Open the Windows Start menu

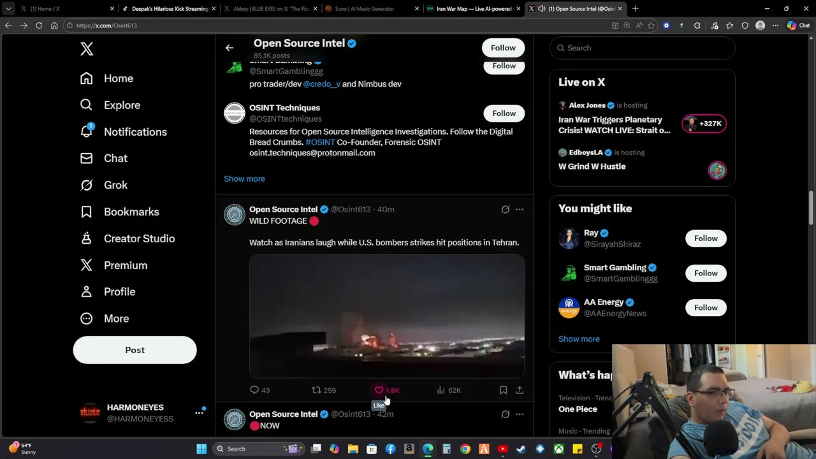point(201,449)
